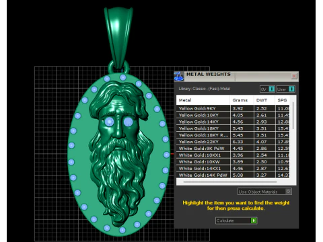Toggle the GV library switch
This screenshot has height=242, width=323.
coord(267,89)
